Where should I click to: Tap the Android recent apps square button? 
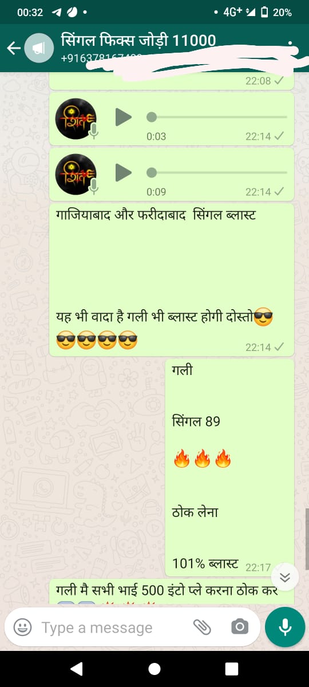[x=231, y=669]
